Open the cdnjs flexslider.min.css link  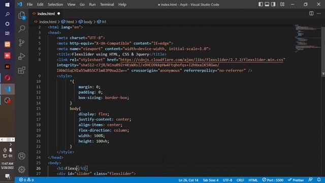[202, 60]
